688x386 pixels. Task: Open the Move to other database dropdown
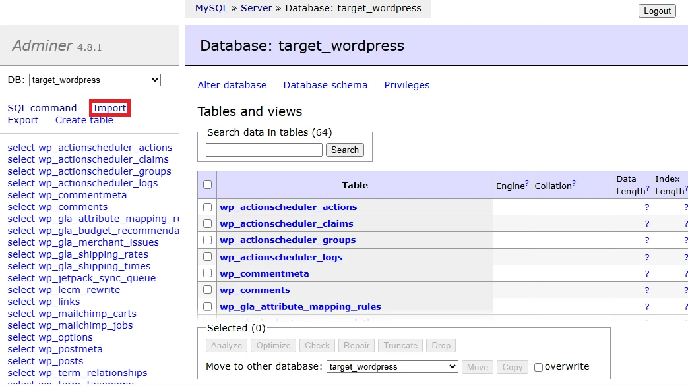[x=392, y=367]
